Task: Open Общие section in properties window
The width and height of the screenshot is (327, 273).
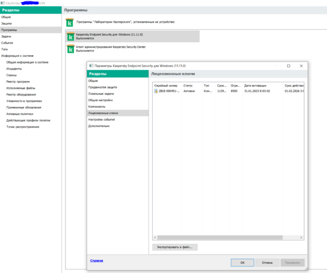Action: 31,17
